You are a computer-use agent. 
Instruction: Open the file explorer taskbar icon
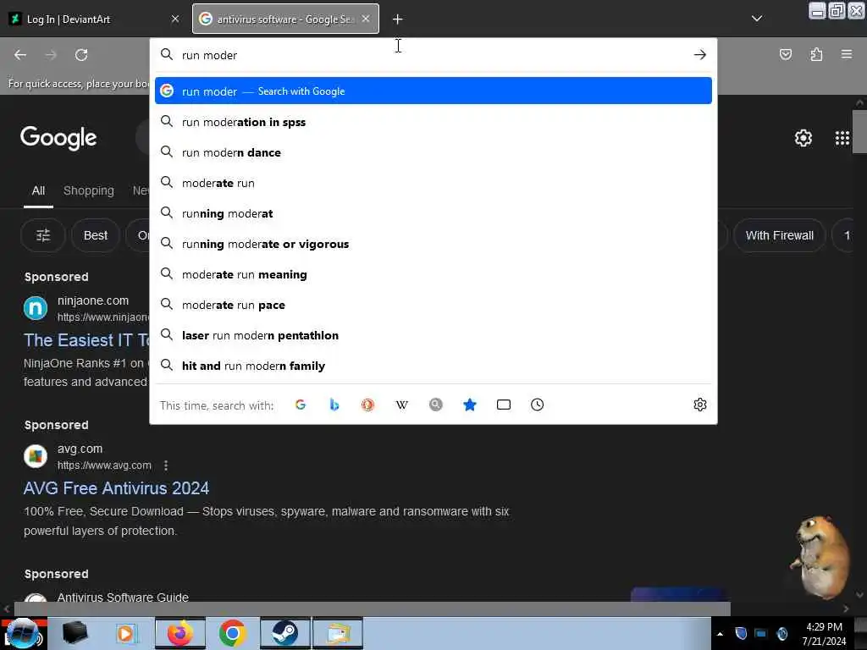tap(338, 633)
